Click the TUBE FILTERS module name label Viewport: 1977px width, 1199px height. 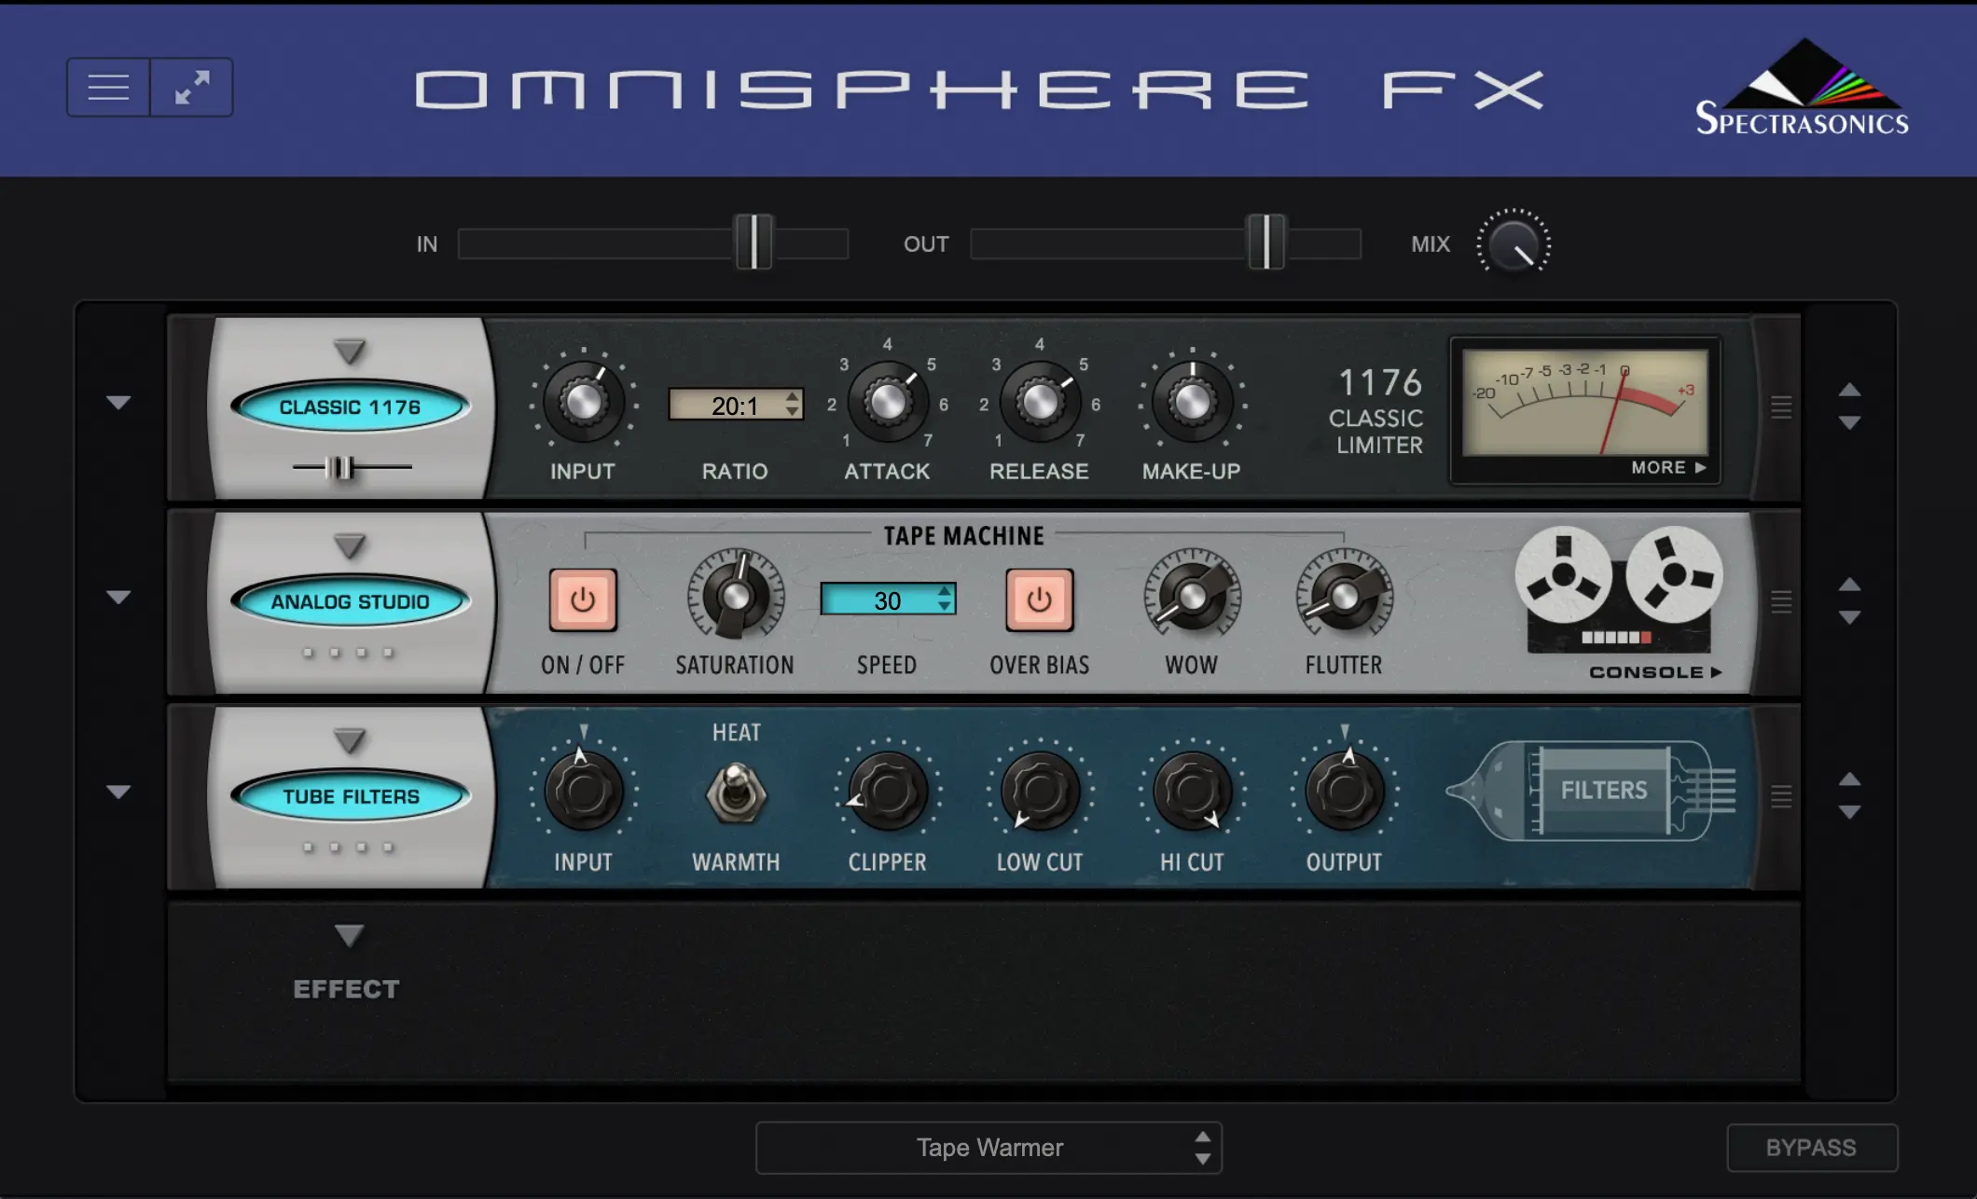[x=350, y=795]
